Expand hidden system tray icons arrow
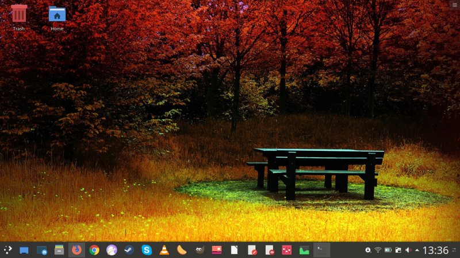The height and width of the screenshot is (258, 460). pyautogui.click(x=417, y=250)
